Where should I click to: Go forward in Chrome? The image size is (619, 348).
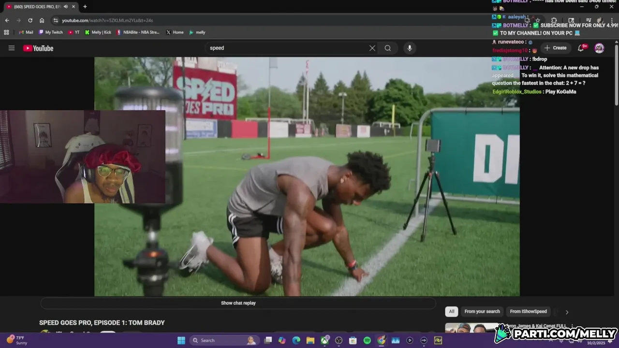(18, 20)
